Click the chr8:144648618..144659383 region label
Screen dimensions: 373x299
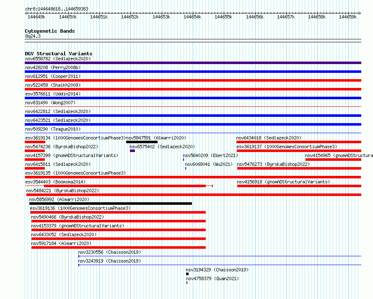(57, 9)
